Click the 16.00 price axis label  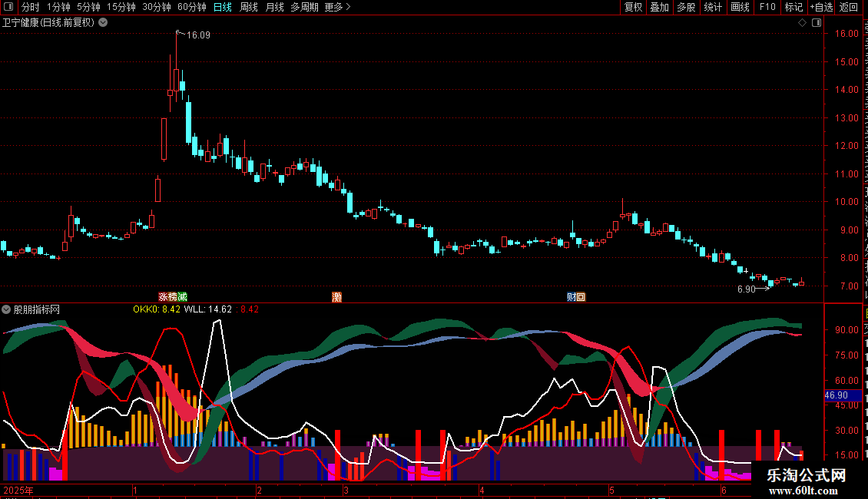click(847, 33)
